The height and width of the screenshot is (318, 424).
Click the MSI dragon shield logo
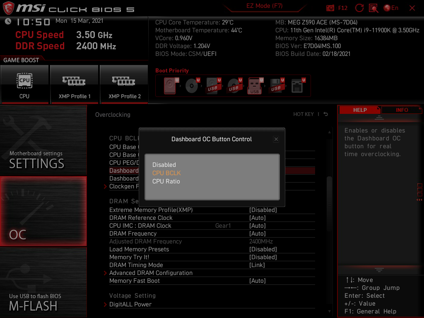8,8
